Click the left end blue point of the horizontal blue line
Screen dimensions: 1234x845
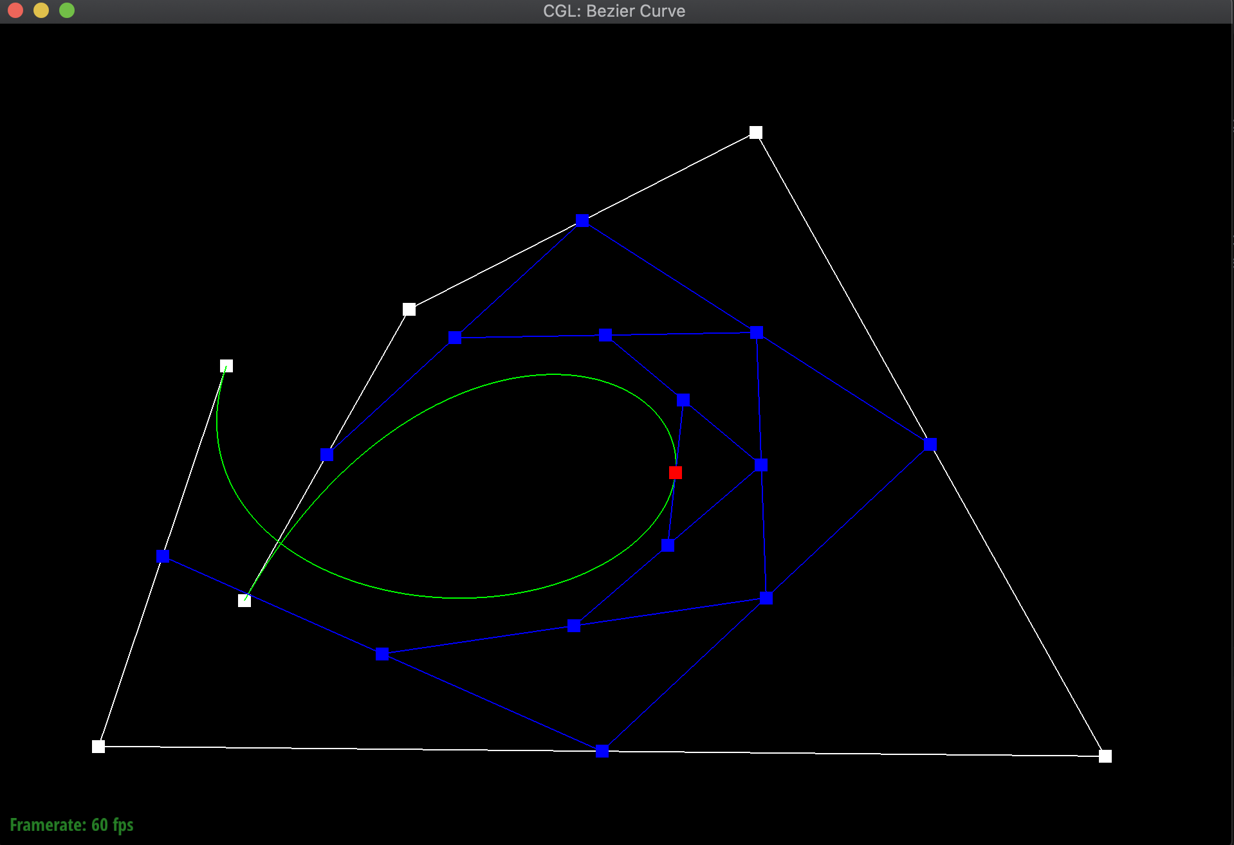click(x=455, y=338)
